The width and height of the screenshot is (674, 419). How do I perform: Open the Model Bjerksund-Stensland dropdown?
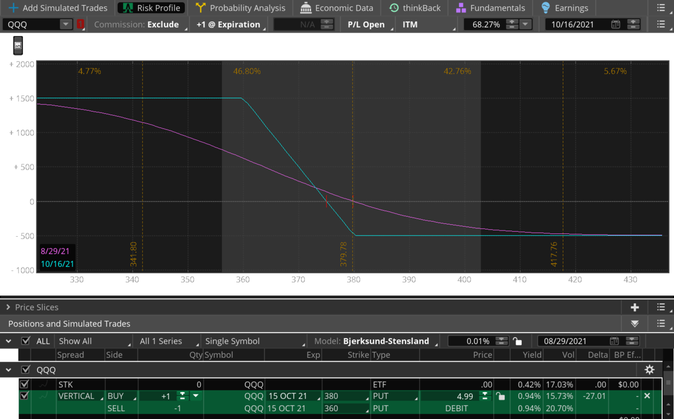point(375,341)
